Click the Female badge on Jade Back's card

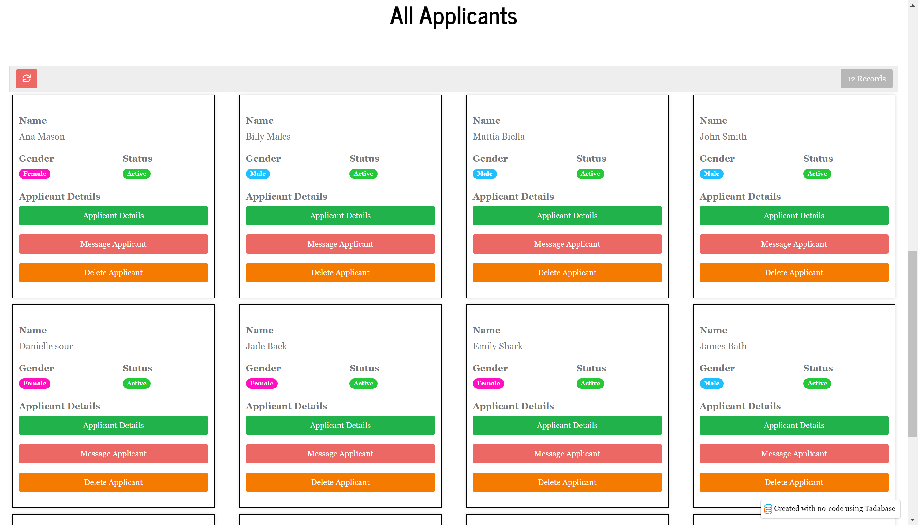tap(262, 383)
